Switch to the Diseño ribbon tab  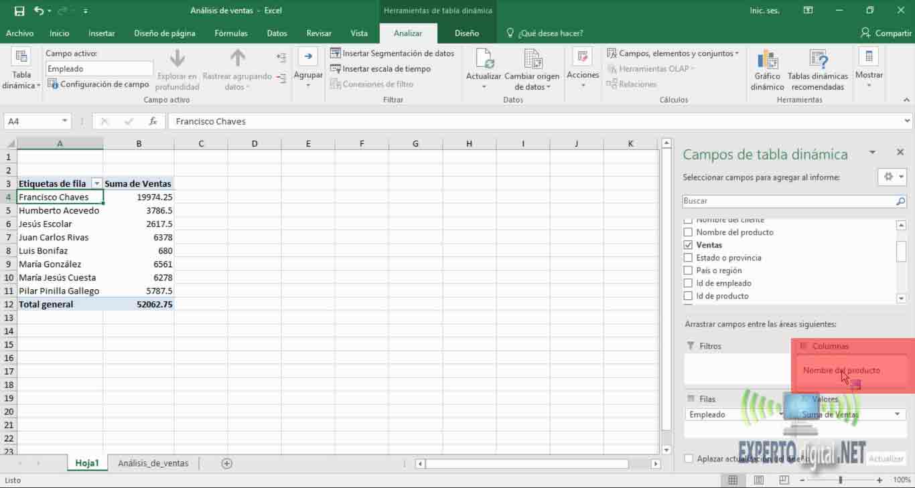point(467,33)
